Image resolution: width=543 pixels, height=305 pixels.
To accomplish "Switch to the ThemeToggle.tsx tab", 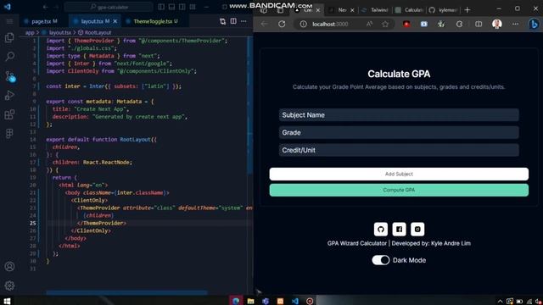I will click(155, 21).
